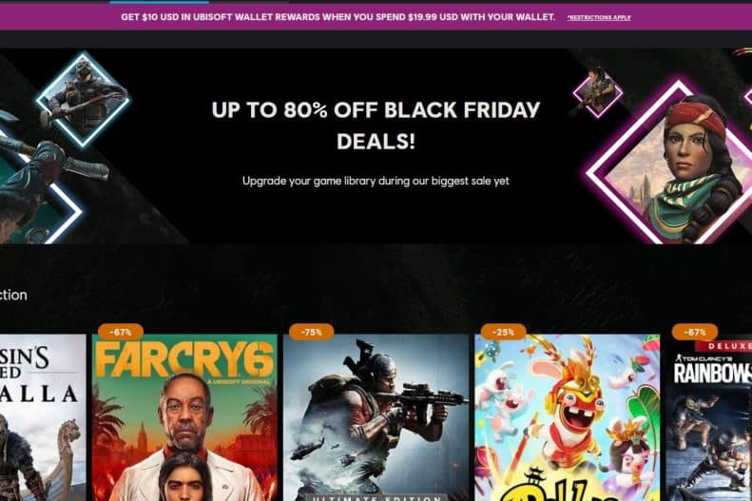Click the -75% discount badge
The width and height of the screenshot is (752, 501).
(311, 332)
